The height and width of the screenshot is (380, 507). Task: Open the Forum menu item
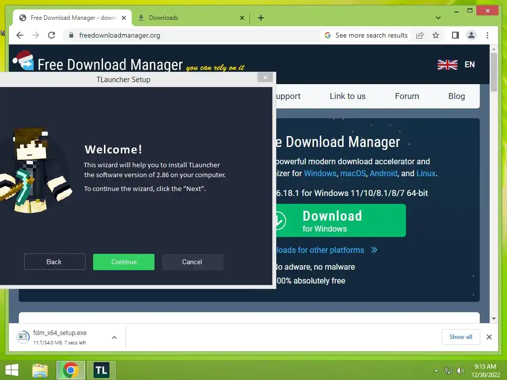(407, 96)
